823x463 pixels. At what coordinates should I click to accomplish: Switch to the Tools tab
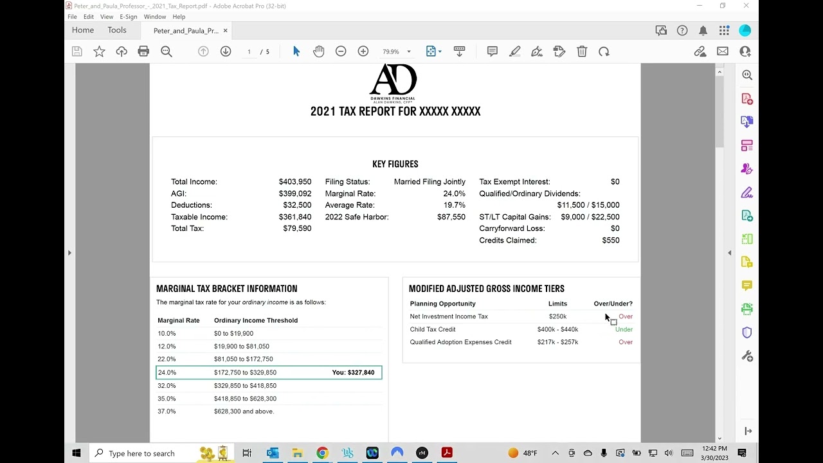(117, 30)
